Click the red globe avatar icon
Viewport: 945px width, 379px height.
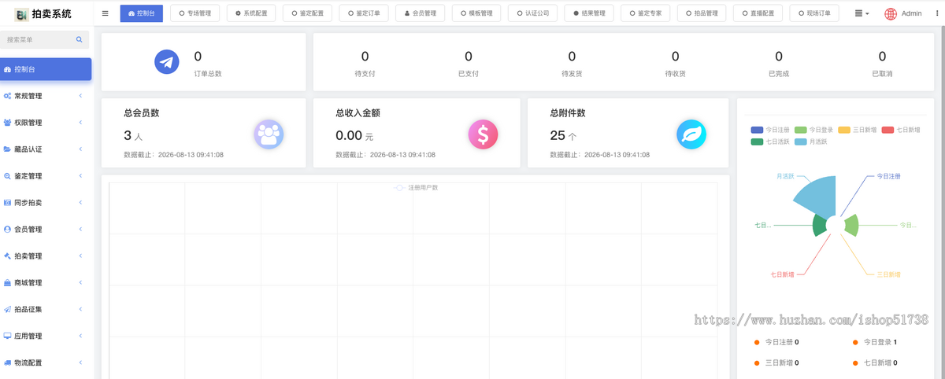[891, 13]
